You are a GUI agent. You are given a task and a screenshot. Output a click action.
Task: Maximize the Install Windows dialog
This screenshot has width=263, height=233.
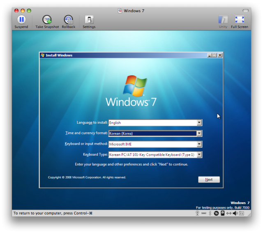click(215, 55)
